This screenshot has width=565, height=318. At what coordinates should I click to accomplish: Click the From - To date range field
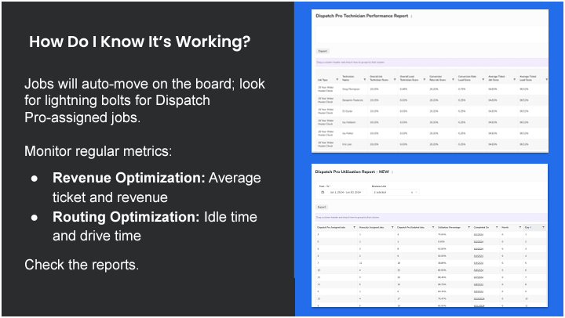343,193
